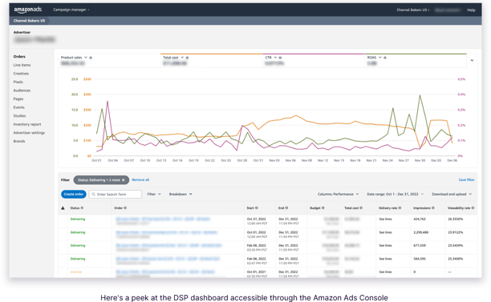Open the Columns: Performance dropdown
This screenshot has width=491, height=302.
[x=339, y=194]
